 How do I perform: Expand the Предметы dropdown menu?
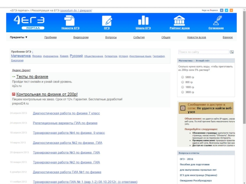click(18, 37)
